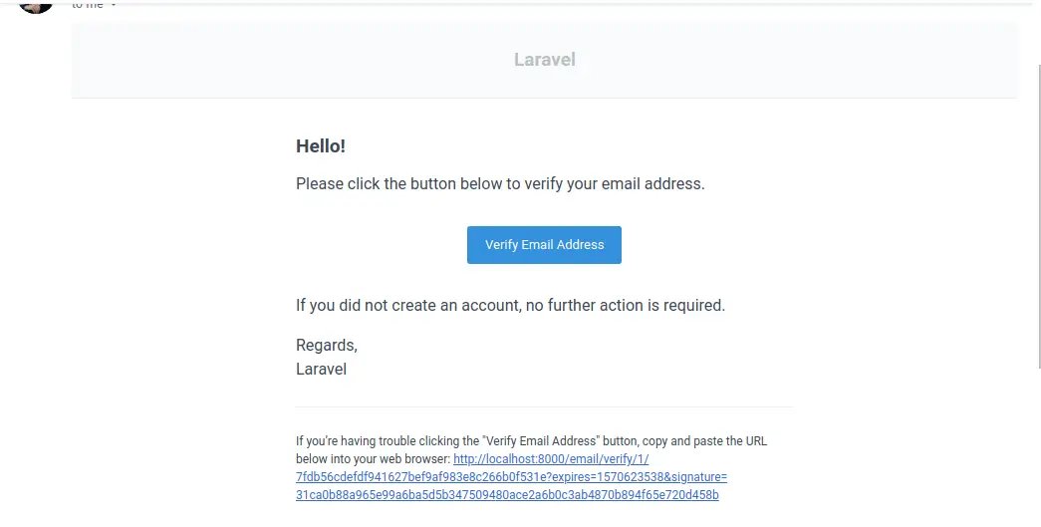Click the Laravel signature below Regards

pos(321,370)
